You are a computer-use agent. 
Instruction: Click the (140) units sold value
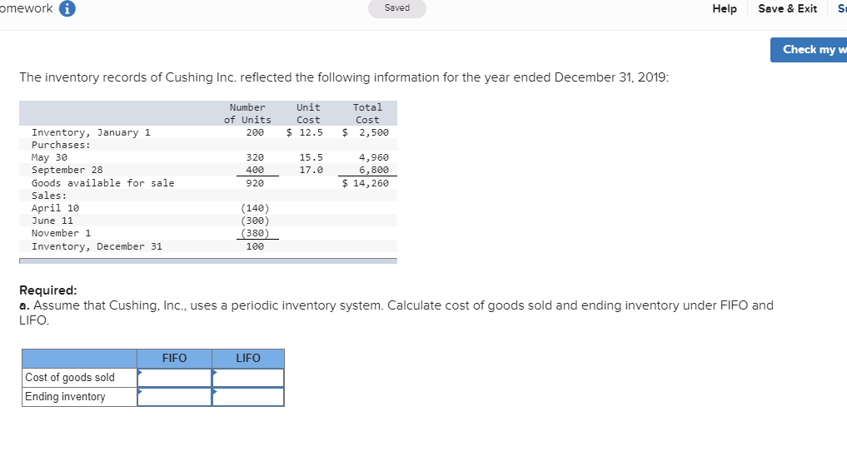pyautogui.click(x=255, y=208)
